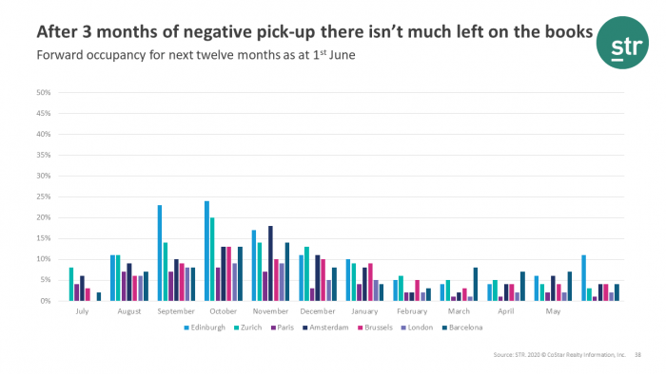Click the October axis label
This screenshot has width=666, height=374.
coord(223,311)
